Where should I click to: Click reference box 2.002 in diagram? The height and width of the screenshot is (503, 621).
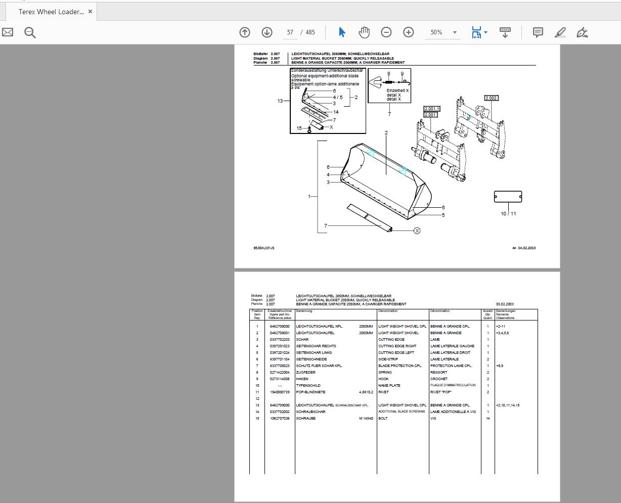click(491, 98)
